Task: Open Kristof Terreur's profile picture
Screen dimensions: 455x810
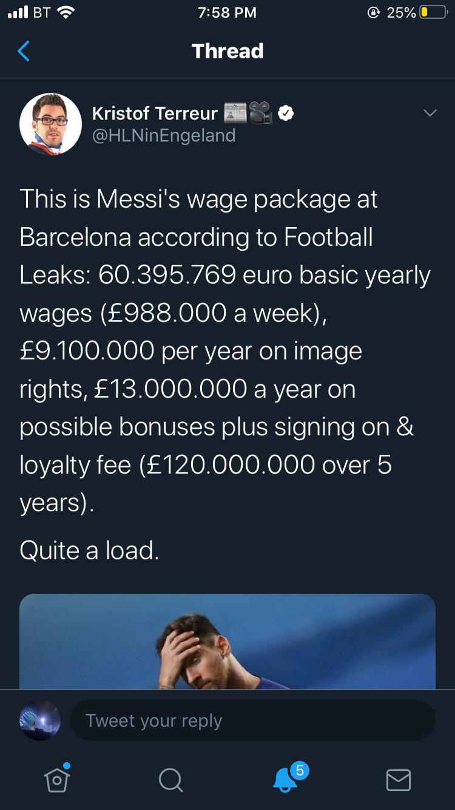Action: tap(51, 124)
